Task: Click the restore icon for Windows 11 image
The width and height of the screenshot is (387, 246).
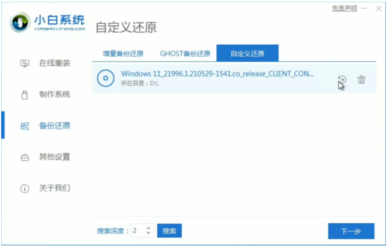Action: click(x=342, y=80)
